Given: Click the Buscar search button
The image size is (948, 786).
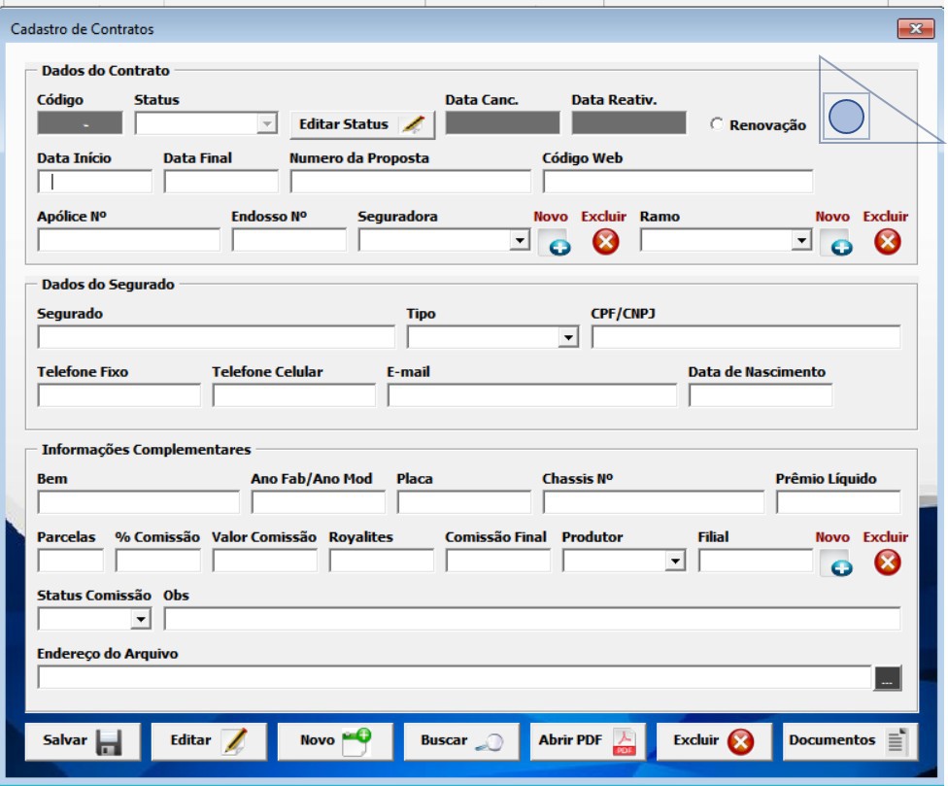Looking at the screenshot, I should pyautogui.click(x=461, y=740).
